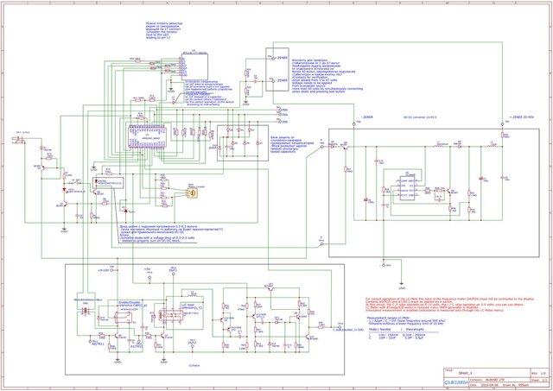553x391 pixels.
Task: Select the 'L/C Mode selection(L_C)' label
Action: (192, 306)
